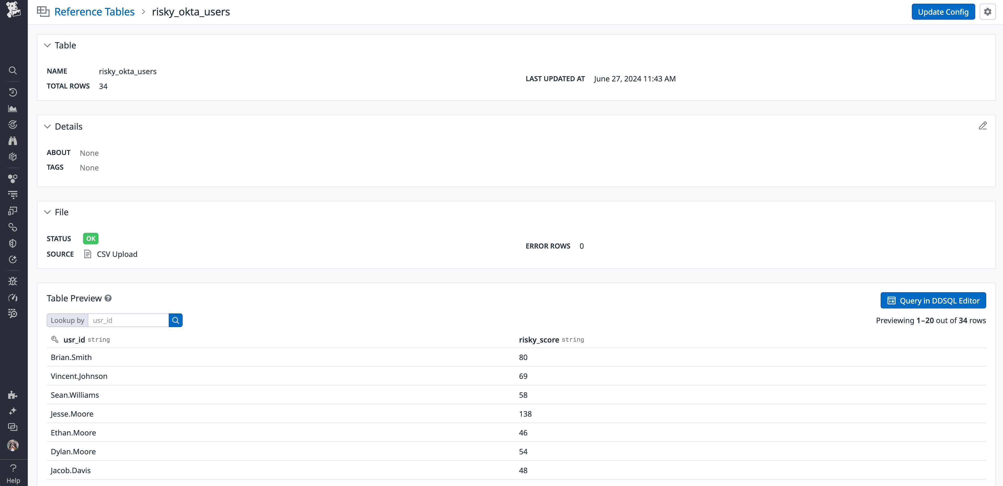Viewport: 1003px width, 486px height.
Task: Select the Error Tracking bug icon
Action: 13,281
